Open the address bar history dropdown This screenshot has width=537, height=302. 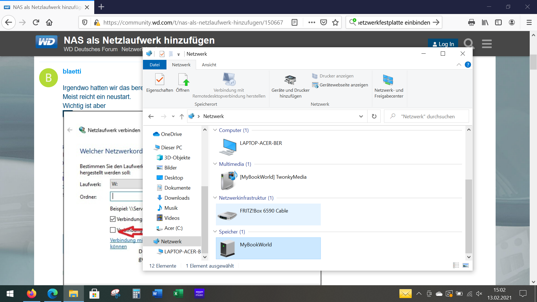click(x=361, y=116)
